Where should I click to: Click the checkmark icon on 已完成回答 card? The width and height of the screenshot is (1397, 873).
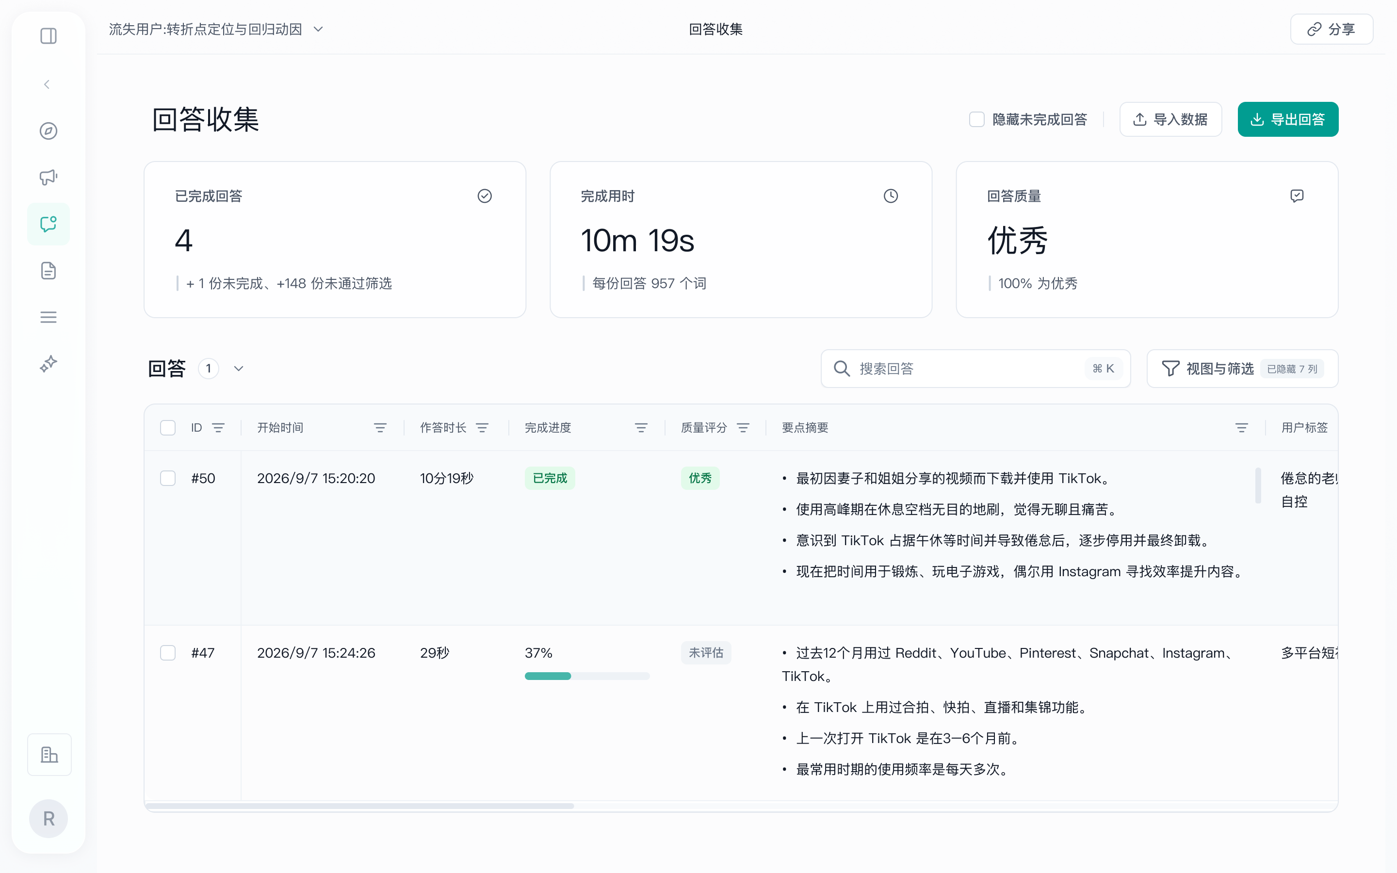(x=485, y=196)
